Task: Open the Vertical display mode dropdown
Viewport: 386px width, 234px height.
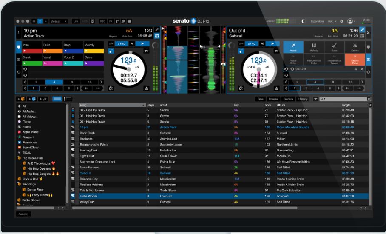Action: 59,21
